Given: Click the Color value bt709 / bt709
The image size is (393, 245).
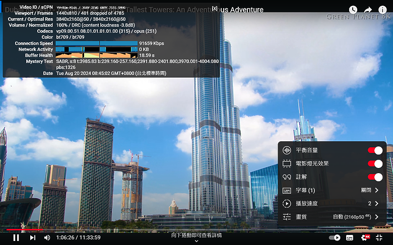Looking at the screenshot, I should point(70,37).
